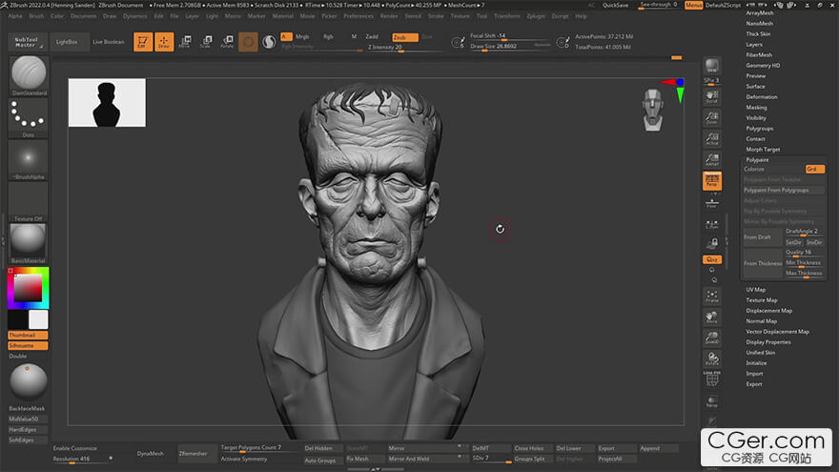Toggle the Silhouette button
Viewport: 839px width, 472px height.
(28, 346)
